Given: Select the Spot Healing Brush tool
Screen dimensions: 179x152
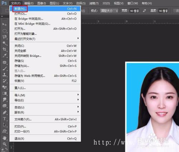Looking at the screenshot, I should pyautogui.click(x=5, y=62).
